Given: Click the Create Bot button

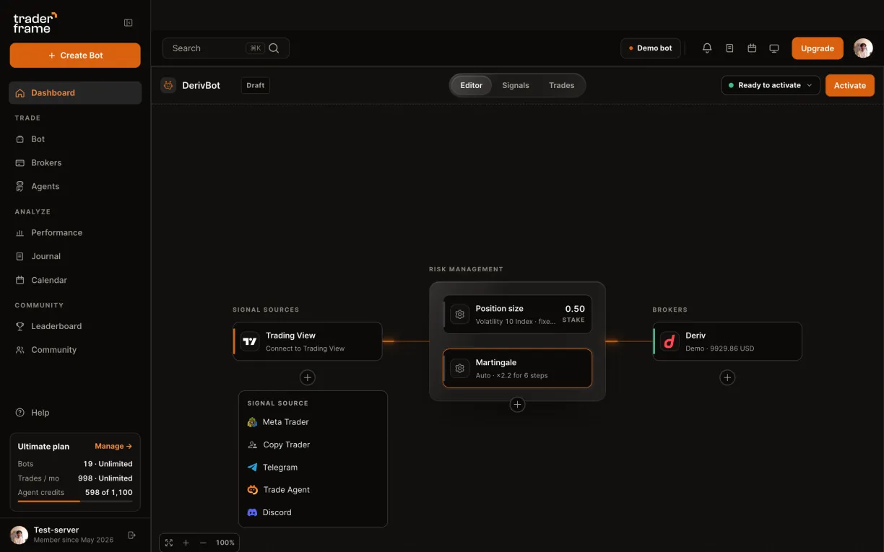Looking at the screenshot, I should coord(75,56).
